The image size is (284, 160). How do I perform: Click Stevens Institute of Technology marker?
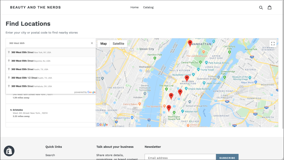[x=145, y=94]
